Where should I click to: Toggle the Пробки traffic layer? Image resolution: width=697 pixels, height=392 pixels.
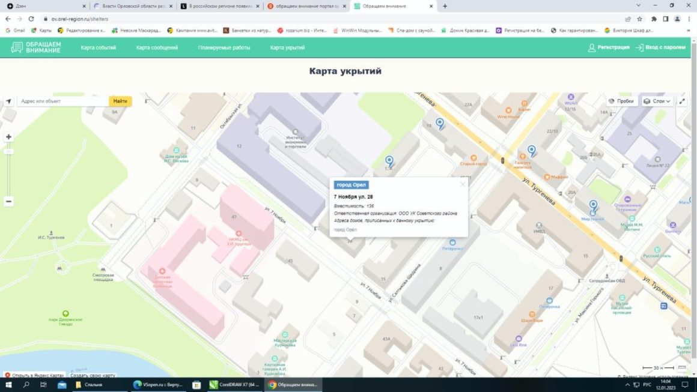point(621,101)
